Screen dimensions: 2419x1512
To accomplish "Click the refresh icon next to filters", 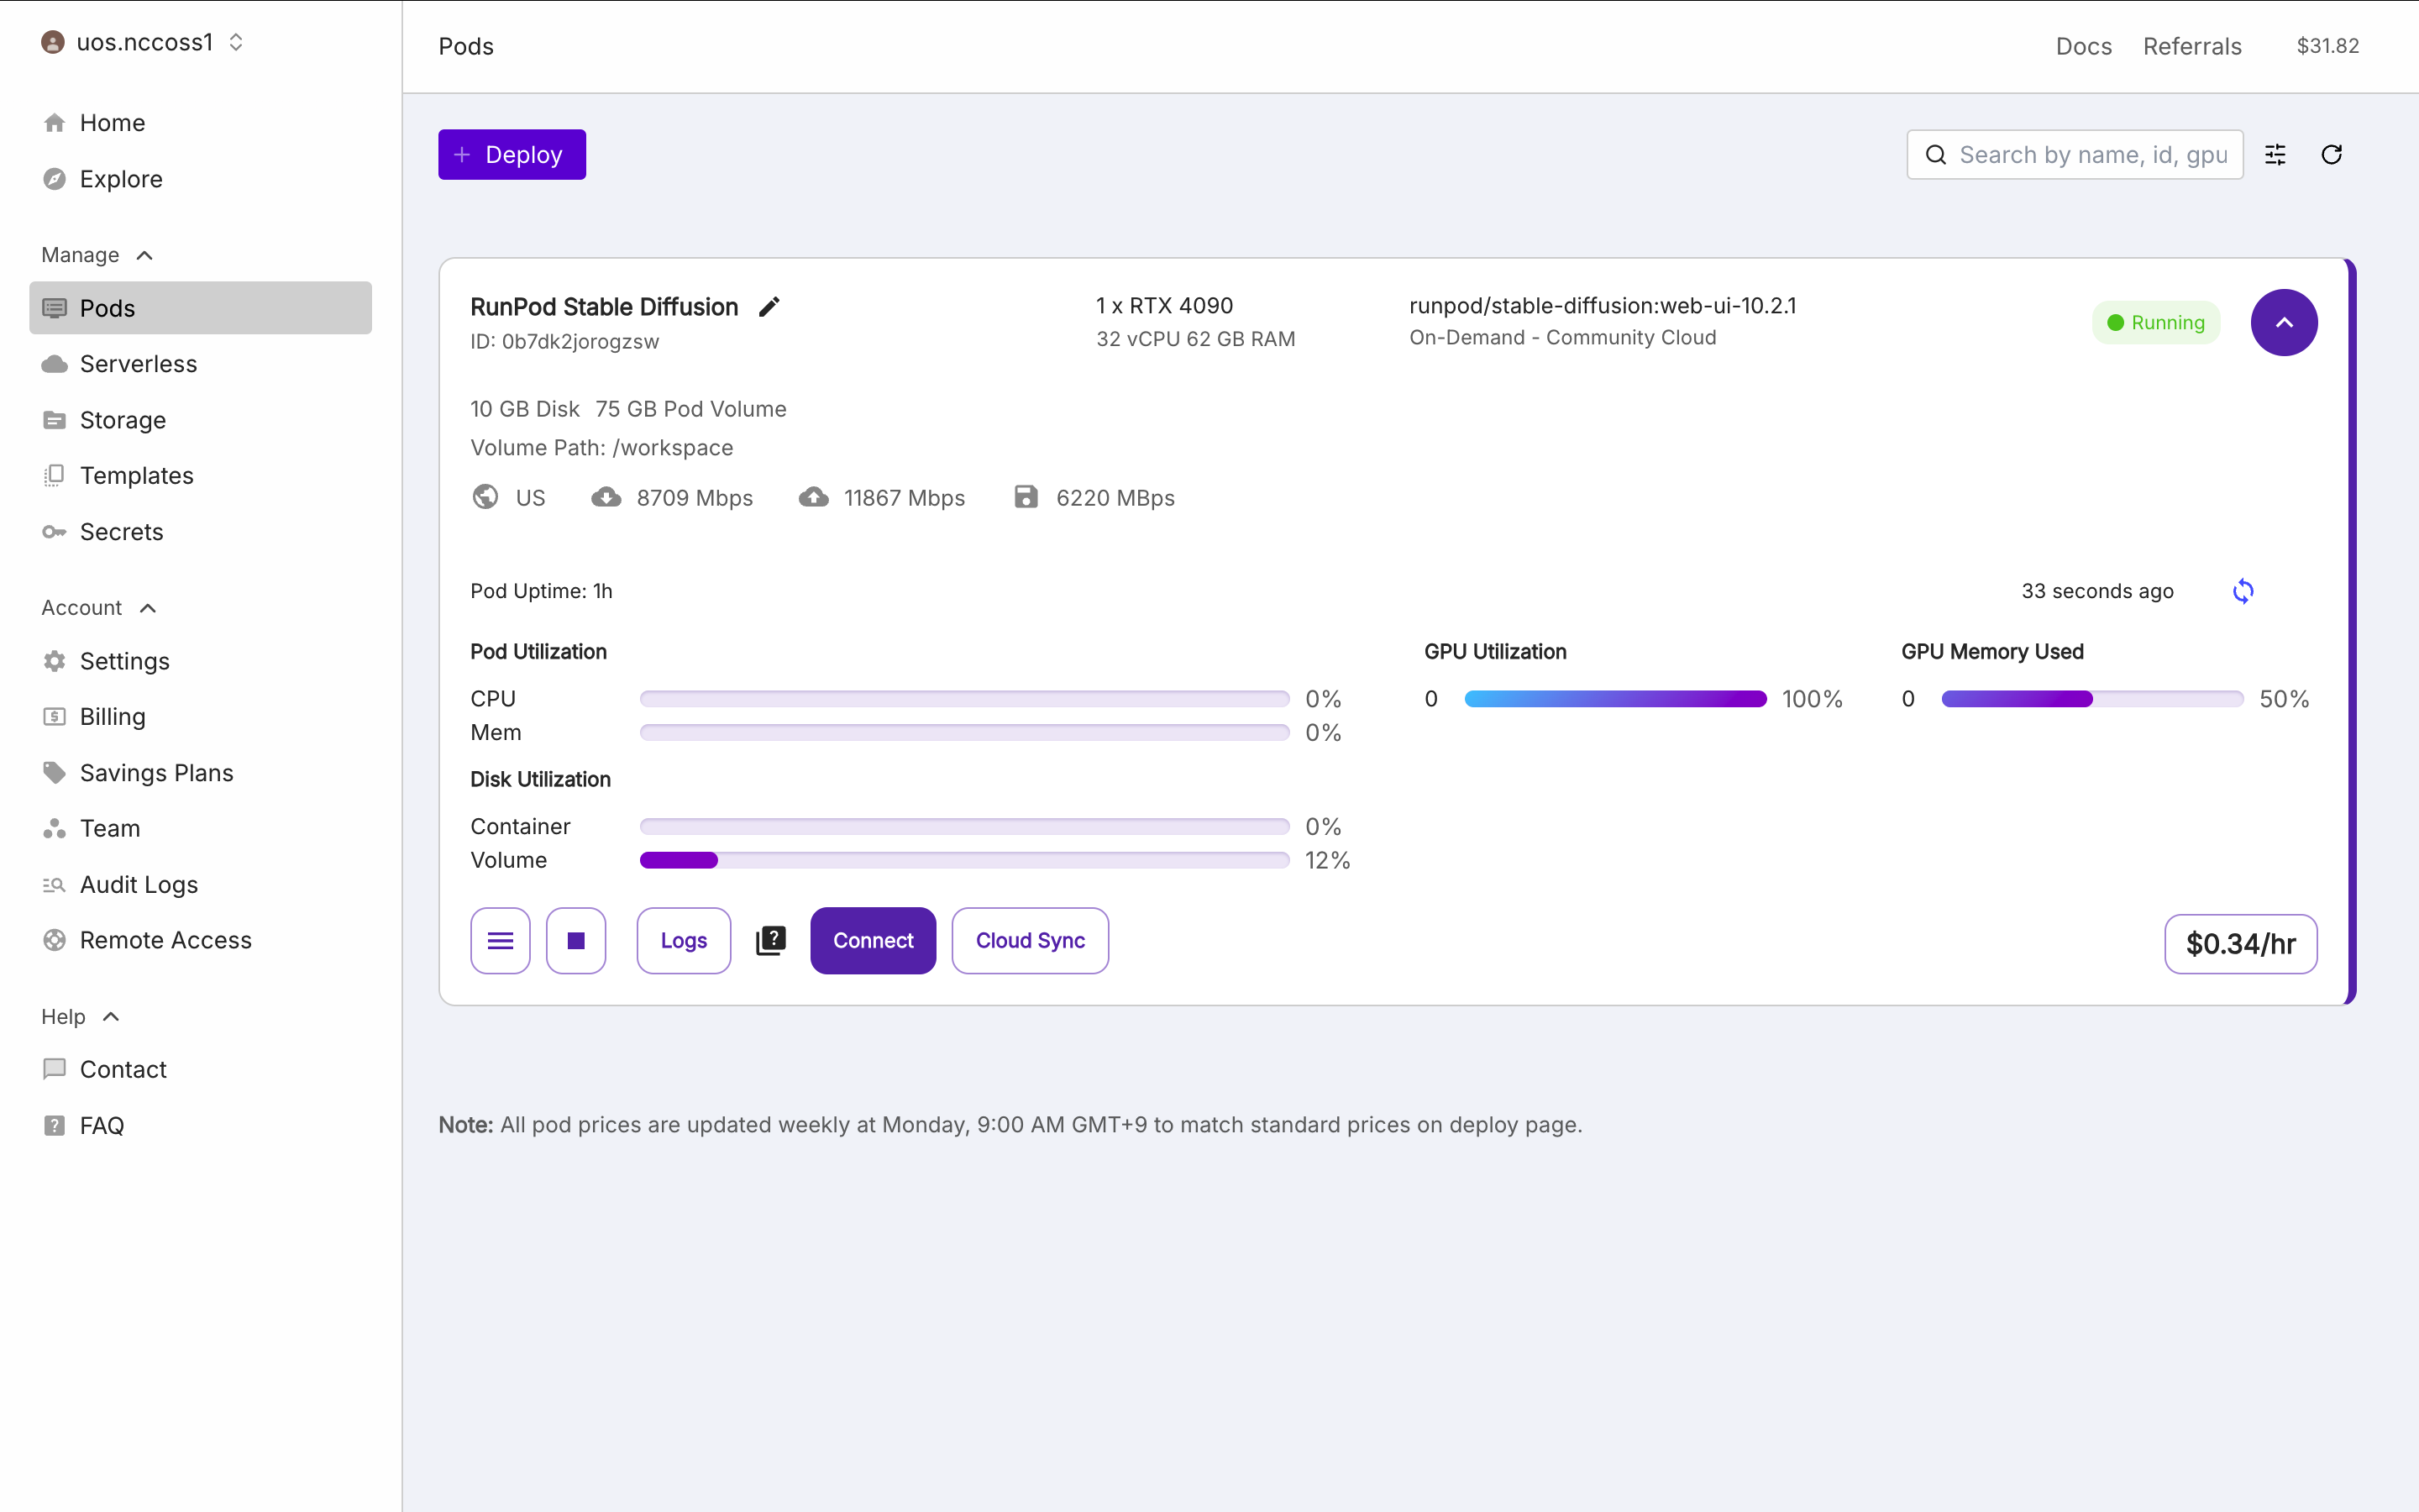I will click(x=2331, y=155).
